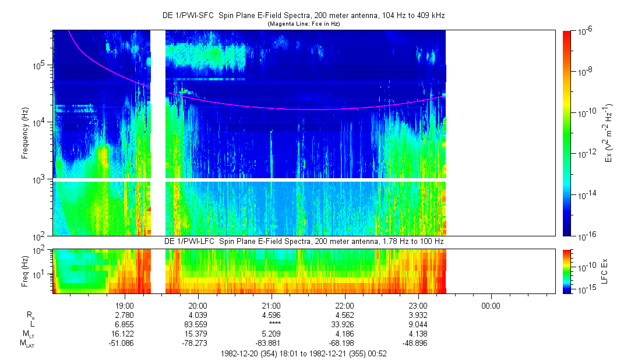Click the "Magenta Line: Fce in Hz" subtitle

[304, 24]
